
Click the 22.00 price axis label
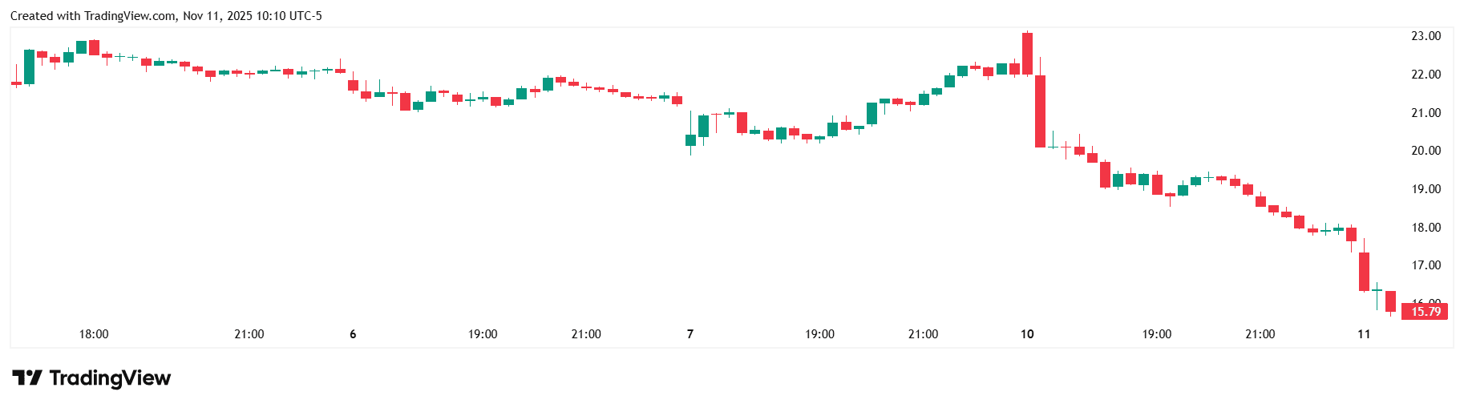pyautogui.click(x=1426, y=75)
